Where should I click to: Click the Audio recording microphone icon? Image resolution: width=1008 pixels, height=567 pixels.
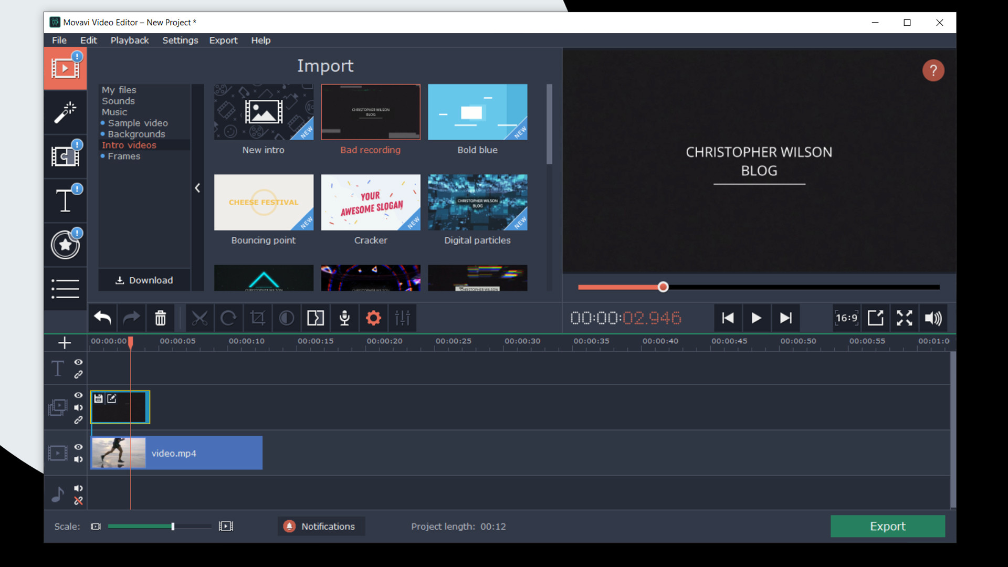pos(344,318)
